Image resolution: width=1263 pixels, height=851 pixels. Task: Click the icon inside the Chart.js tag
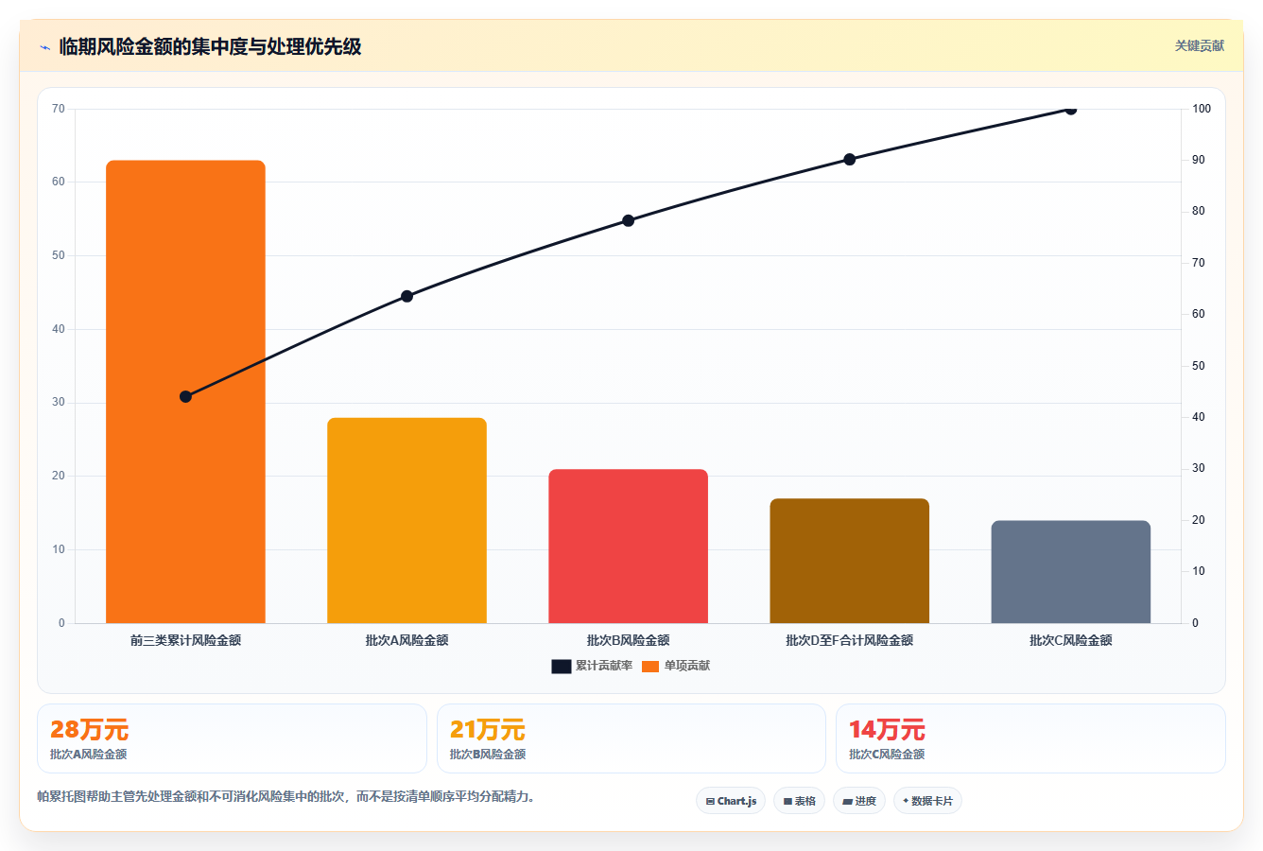point(710,801)
